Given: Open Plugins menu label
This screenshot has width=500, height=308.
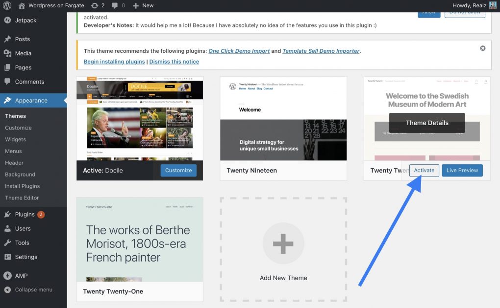Looking at the screenshot, I should [x=25, y=214].
